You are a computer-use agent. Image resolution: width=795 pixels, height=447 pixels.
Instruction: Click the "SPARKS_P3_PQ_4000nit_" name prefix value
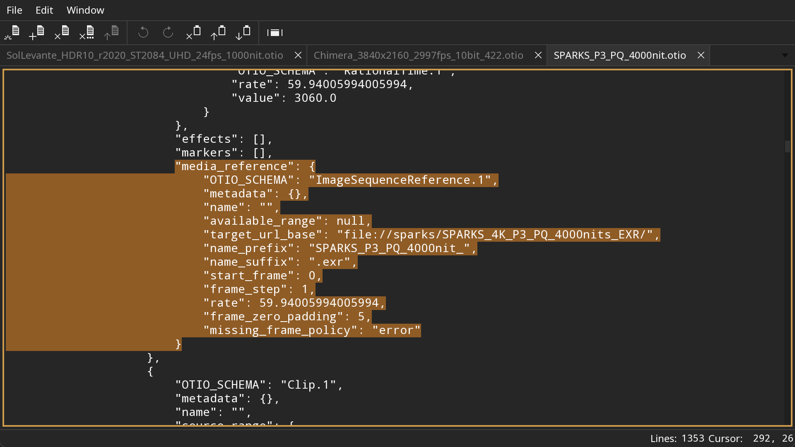coord(390,248)
